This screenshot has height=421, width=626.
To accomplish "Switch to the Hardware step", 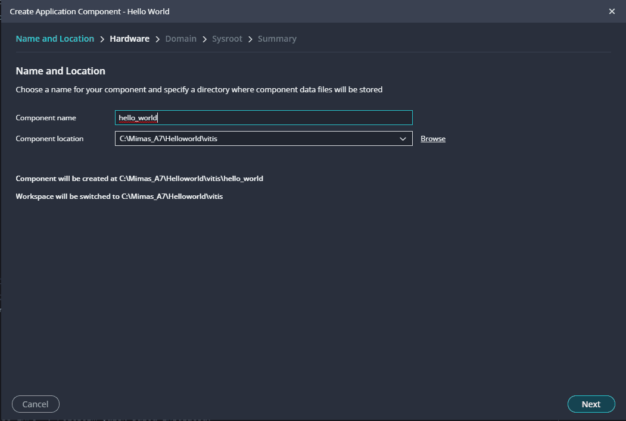I will click(x=129, y=39).
